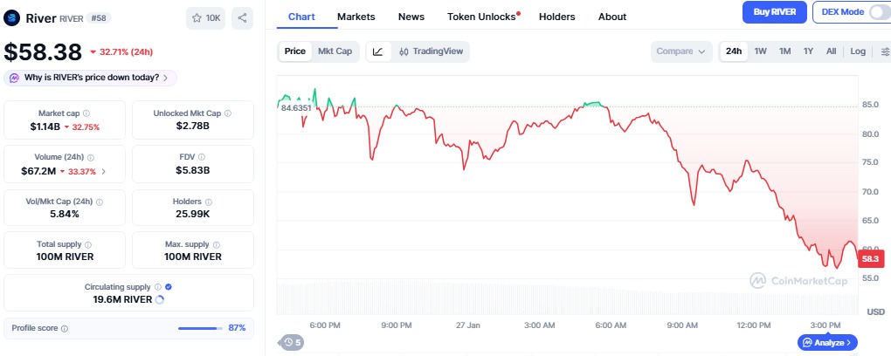Select the line chart type icon

(x=377, y=51)
